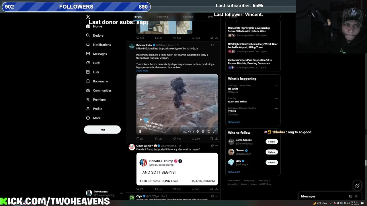
Task: Open Twoheavens account options menu
Action: point(122,193)
